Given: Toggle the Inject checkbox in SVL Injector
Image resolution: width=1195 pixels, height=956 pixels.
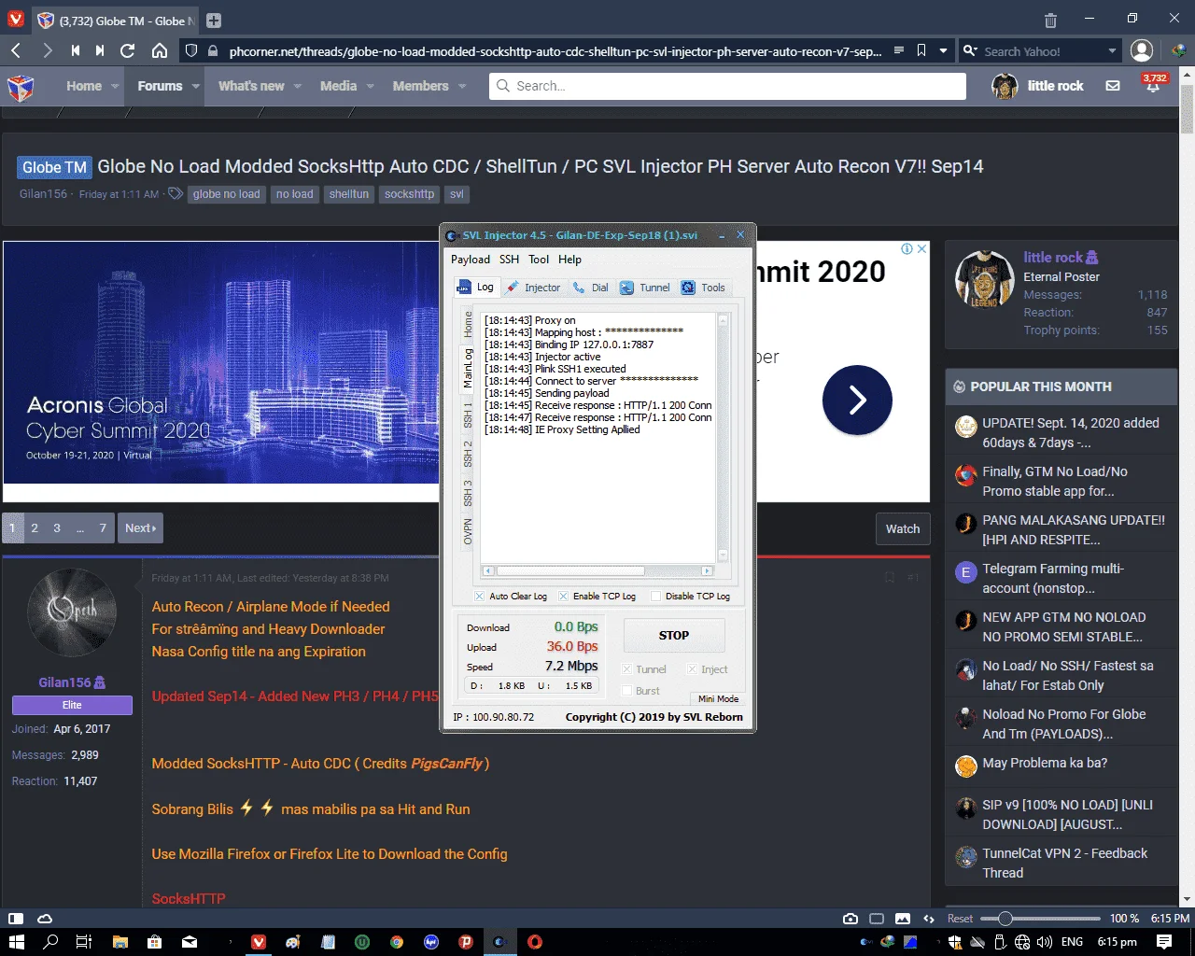Looking at the screenshot, I should click(x=692, y=669).
